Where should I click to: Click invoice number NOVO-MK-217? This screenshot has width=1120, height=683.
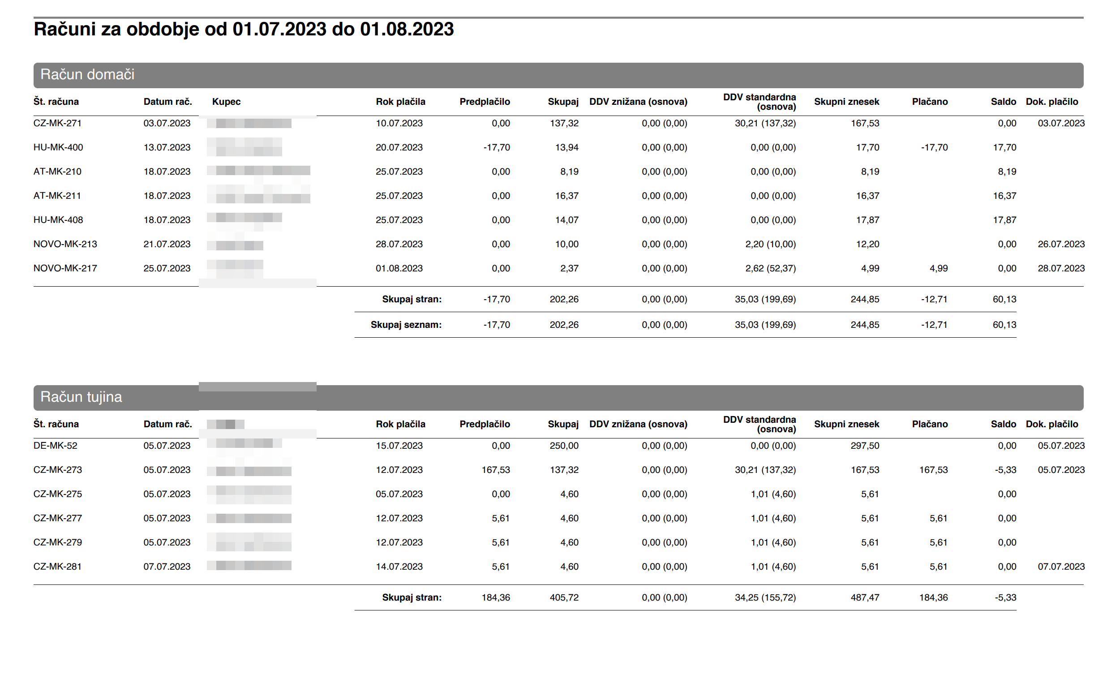pos(65,268)
